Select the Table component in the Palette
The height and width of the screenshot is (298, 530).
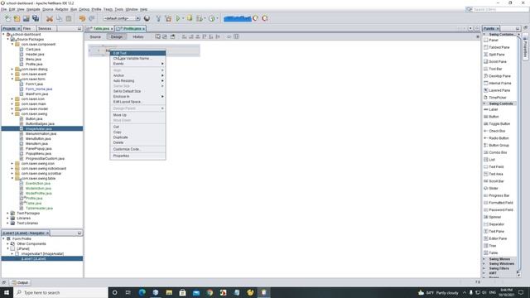coord(494,252)
